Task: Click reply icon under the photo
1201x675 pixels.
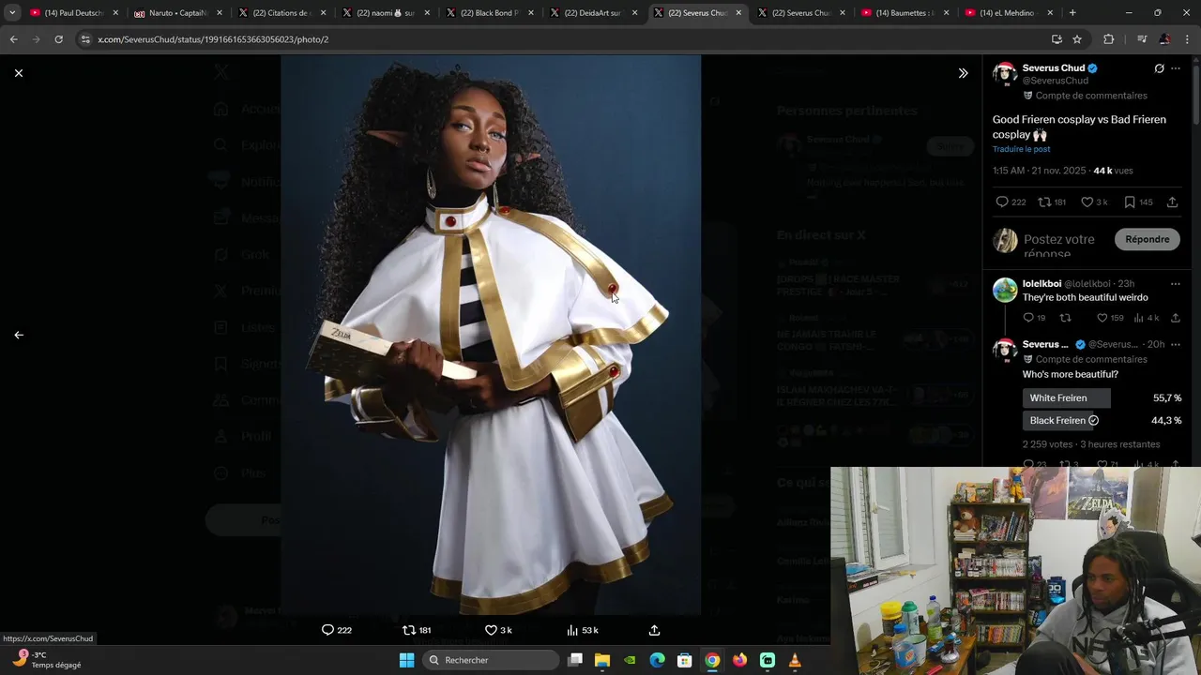Action: coord(327,630)
